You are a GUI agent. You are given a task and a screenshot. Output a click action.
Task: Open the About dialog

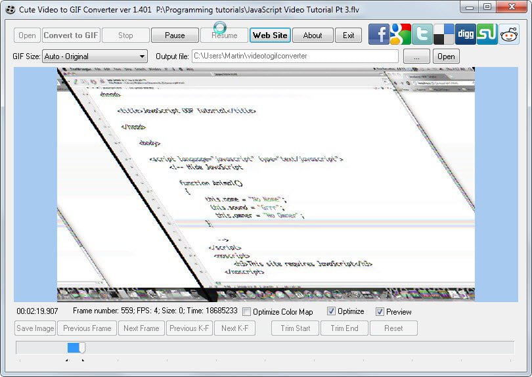313,35
